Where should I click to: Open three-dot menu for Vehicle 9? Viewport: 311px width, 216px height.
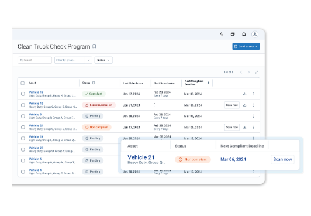[x=253, y=116]
